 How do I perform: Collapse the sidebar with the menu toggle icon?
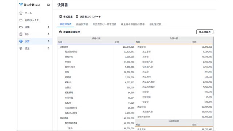click(x=48, y=5)
